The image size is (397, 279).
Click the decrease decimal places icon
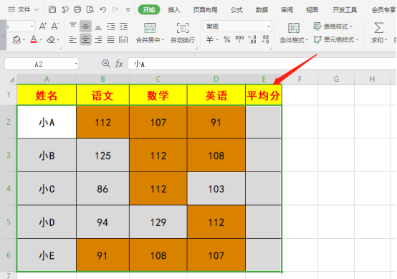click(x=265, y=39)
